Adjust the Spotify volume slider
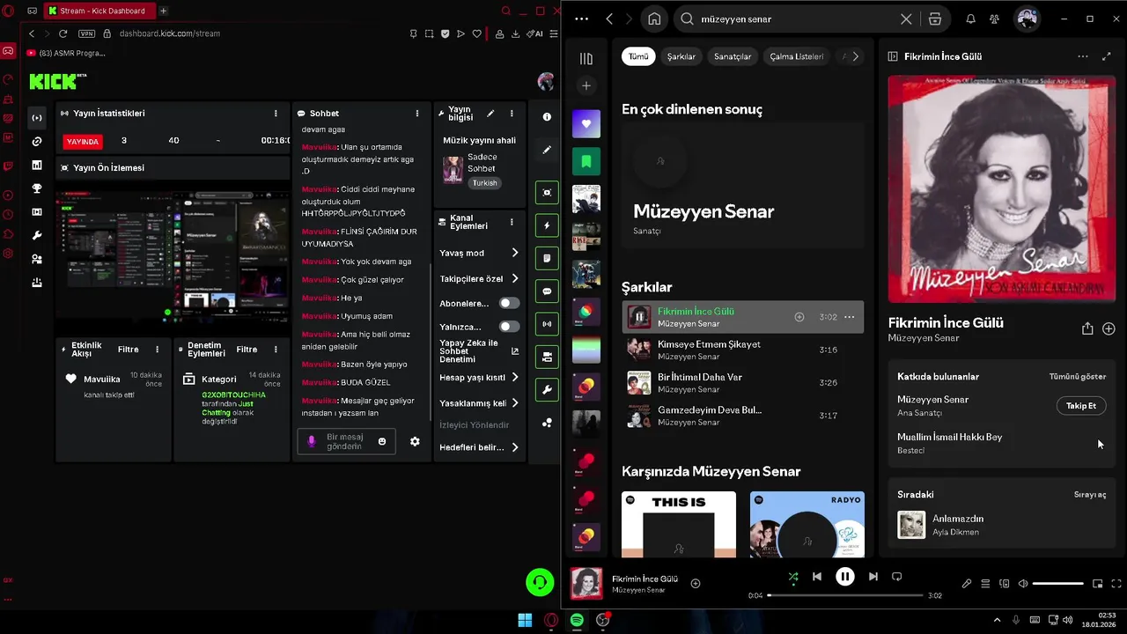1127x634 pixels. 1057,584
